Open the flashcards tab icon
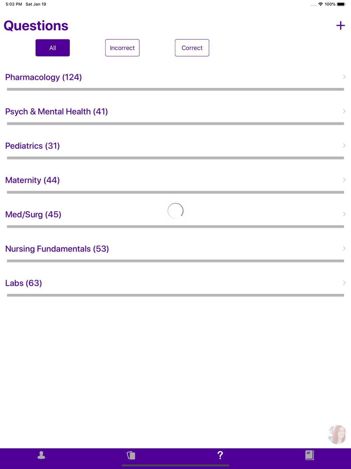 tap(131, 455)
